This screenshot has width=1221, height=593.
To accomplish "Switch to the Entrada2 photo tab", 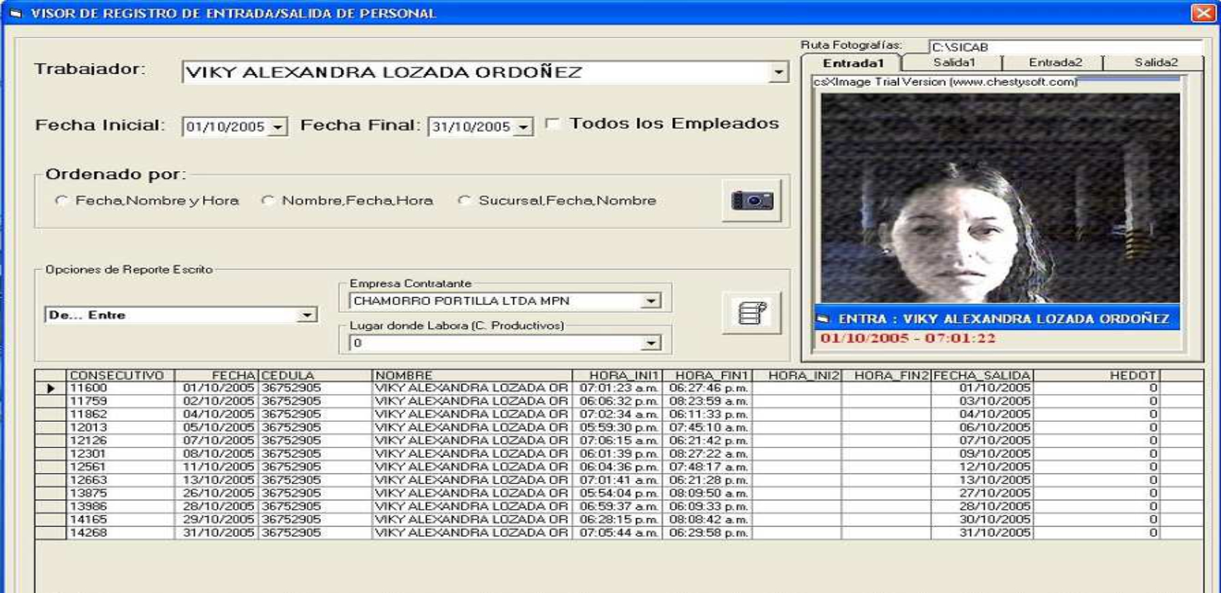I will tap(1054, 63).
